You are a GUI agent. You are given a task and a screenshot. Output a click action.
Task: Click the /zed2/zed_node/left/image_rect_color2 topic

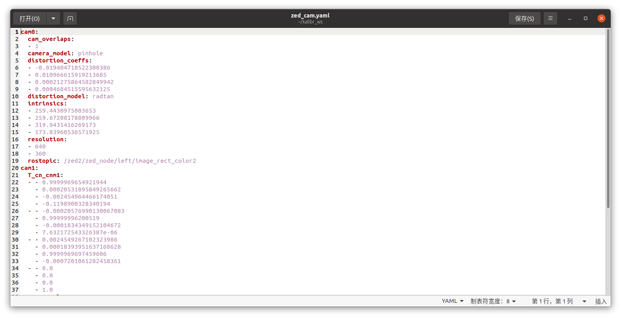coord(130,161)
